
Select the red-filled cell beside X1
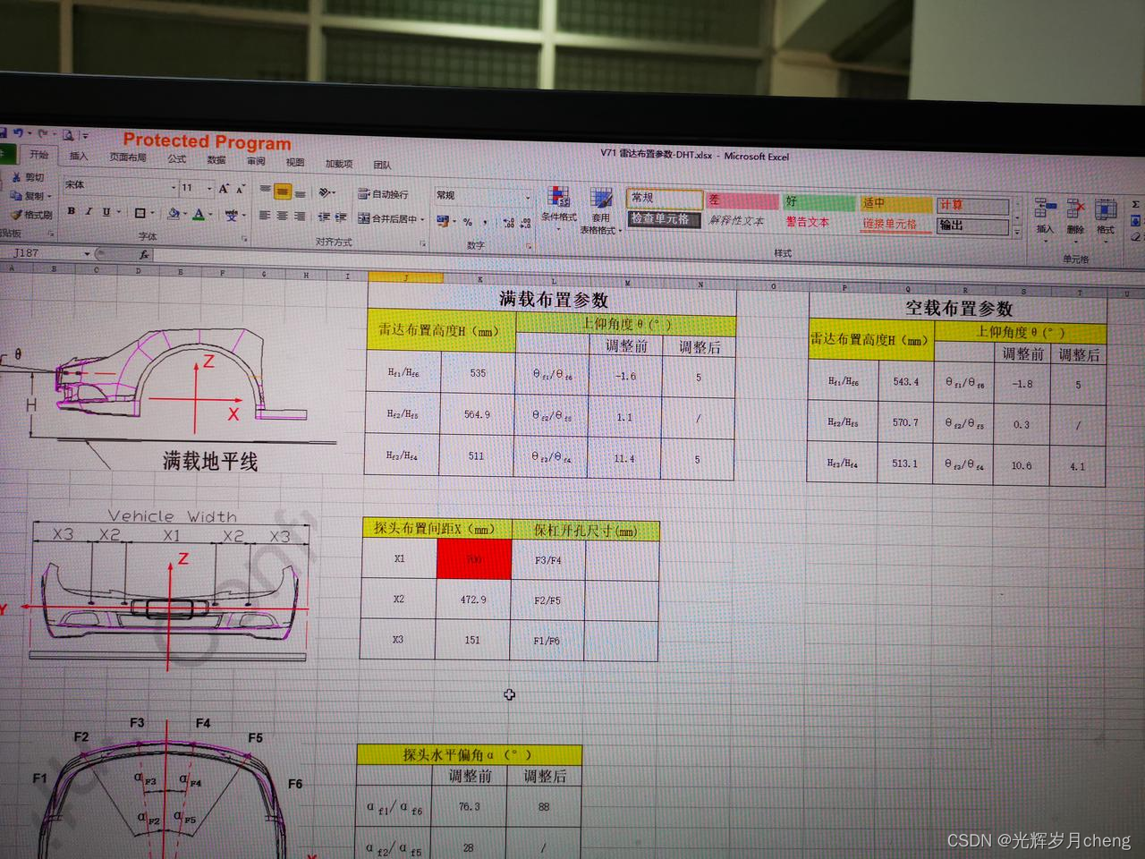point(474,559)
